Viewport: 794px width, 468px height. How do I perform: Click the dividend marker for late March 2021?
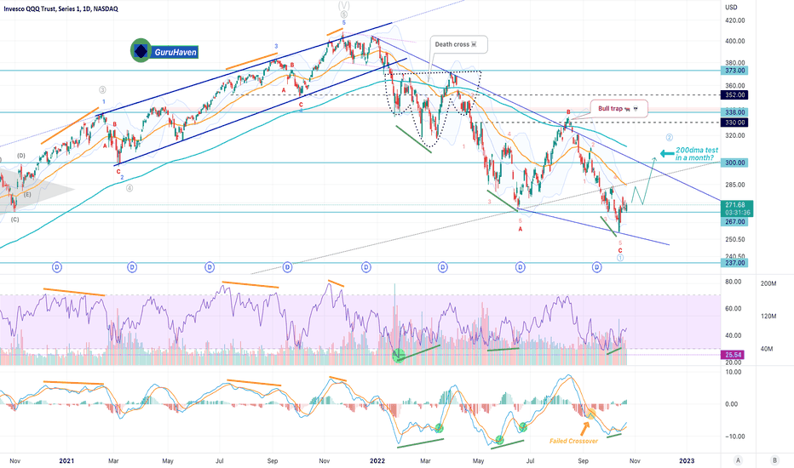(132, 266)
